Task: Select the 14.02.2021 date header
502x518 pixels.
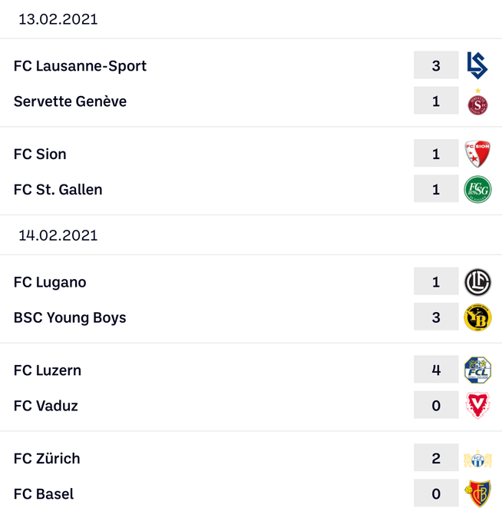Action: point(58,235)
